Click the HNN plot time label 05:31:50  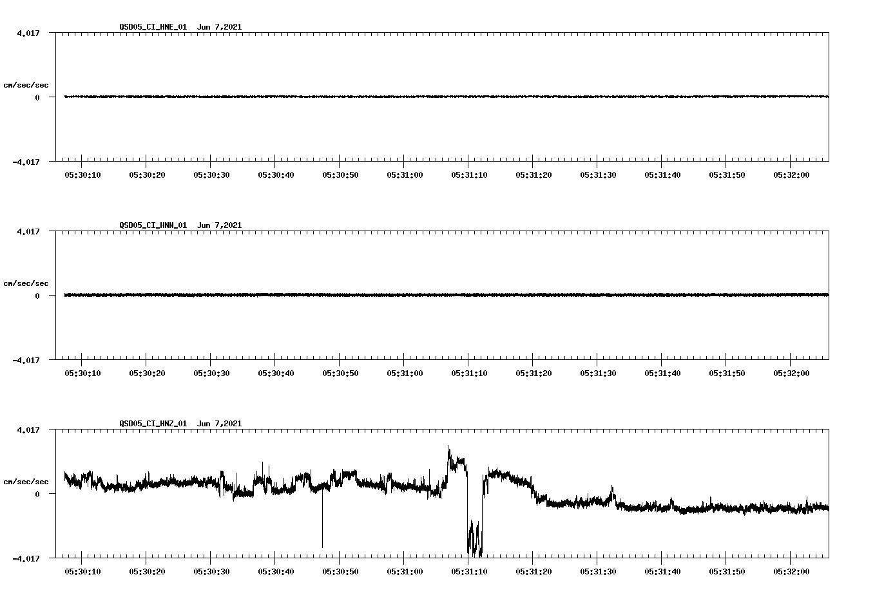coord(727,373)
